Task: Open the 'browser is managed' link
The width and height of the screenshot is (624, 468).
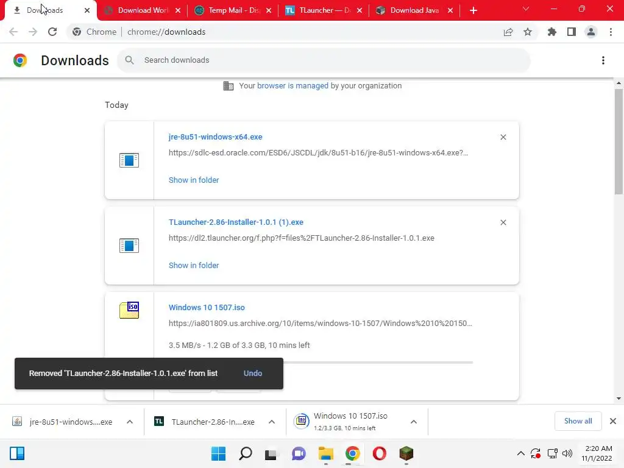Action: point(292,85)
